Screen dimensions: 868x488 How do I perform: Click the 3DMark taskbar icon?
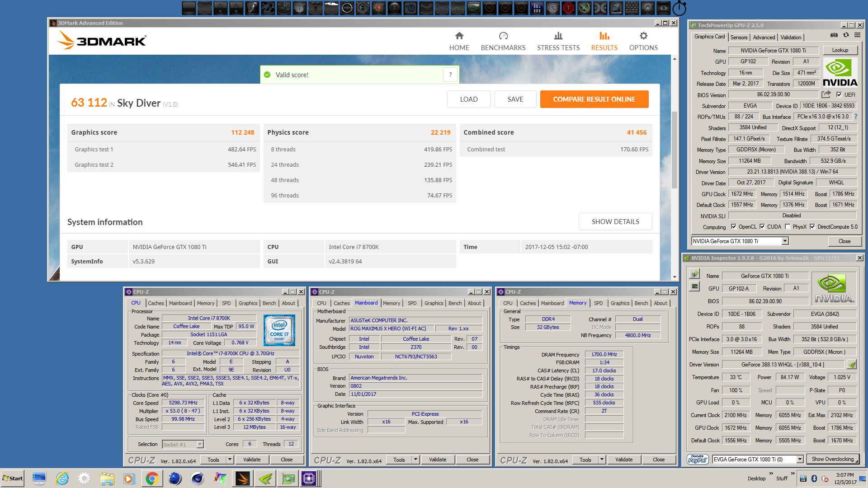[x=242, y=479]
